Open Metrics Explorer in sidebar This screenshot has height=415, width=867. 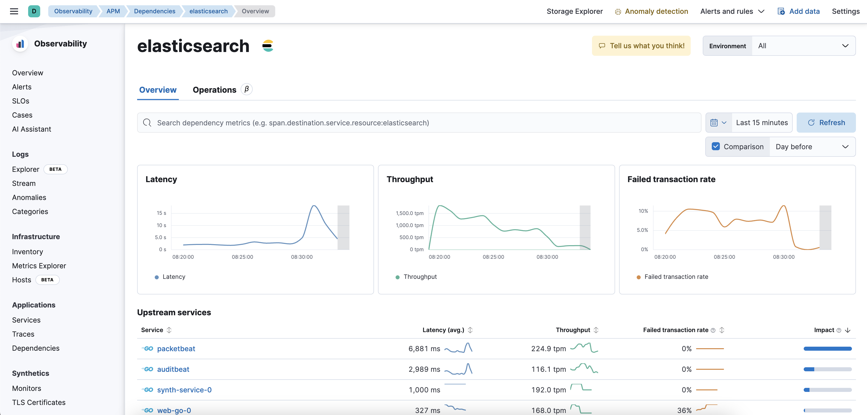click(39, 266)
